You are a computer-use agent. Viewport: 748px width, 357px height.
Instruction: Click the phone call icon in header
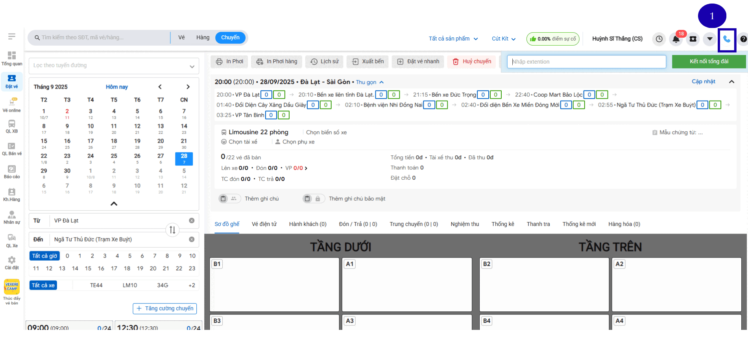coord(726,39)
